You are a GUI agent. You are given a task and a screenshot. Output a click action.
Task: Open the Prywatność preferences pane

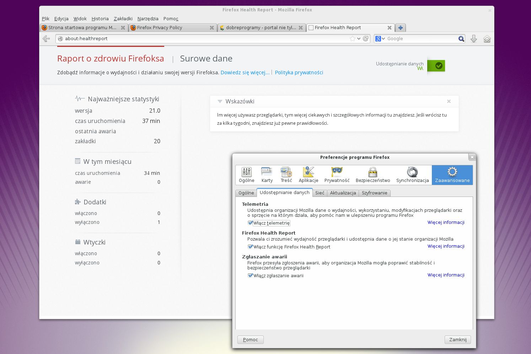pyautogui.click(x=337, y=175)
